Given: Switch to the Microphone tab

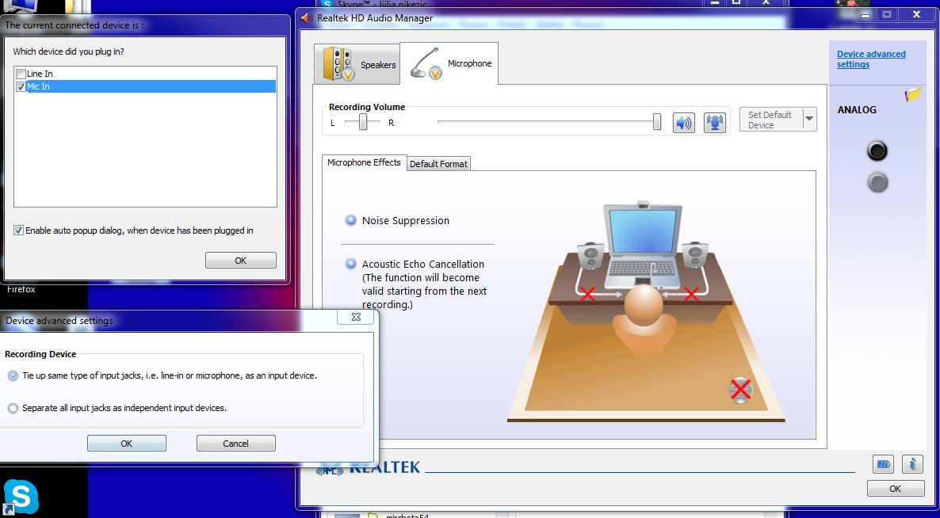Looking at the screenshot, I should 449,63.
